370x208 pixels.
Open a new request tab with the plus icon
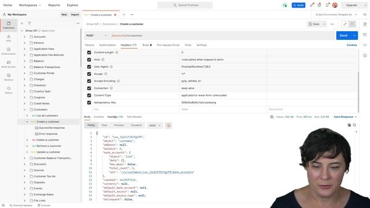[124, 14]
